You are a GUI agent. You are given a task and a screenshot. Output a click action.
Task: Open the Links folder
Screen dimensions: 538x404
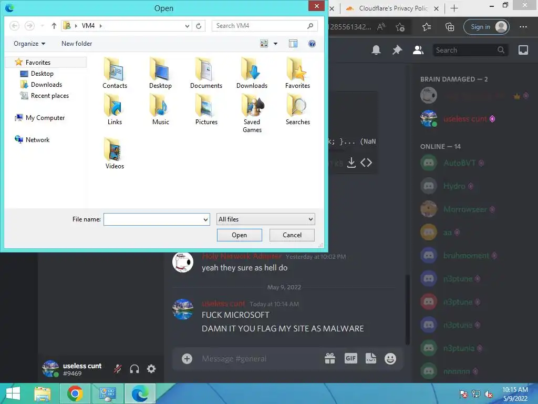tap(115, 110)
